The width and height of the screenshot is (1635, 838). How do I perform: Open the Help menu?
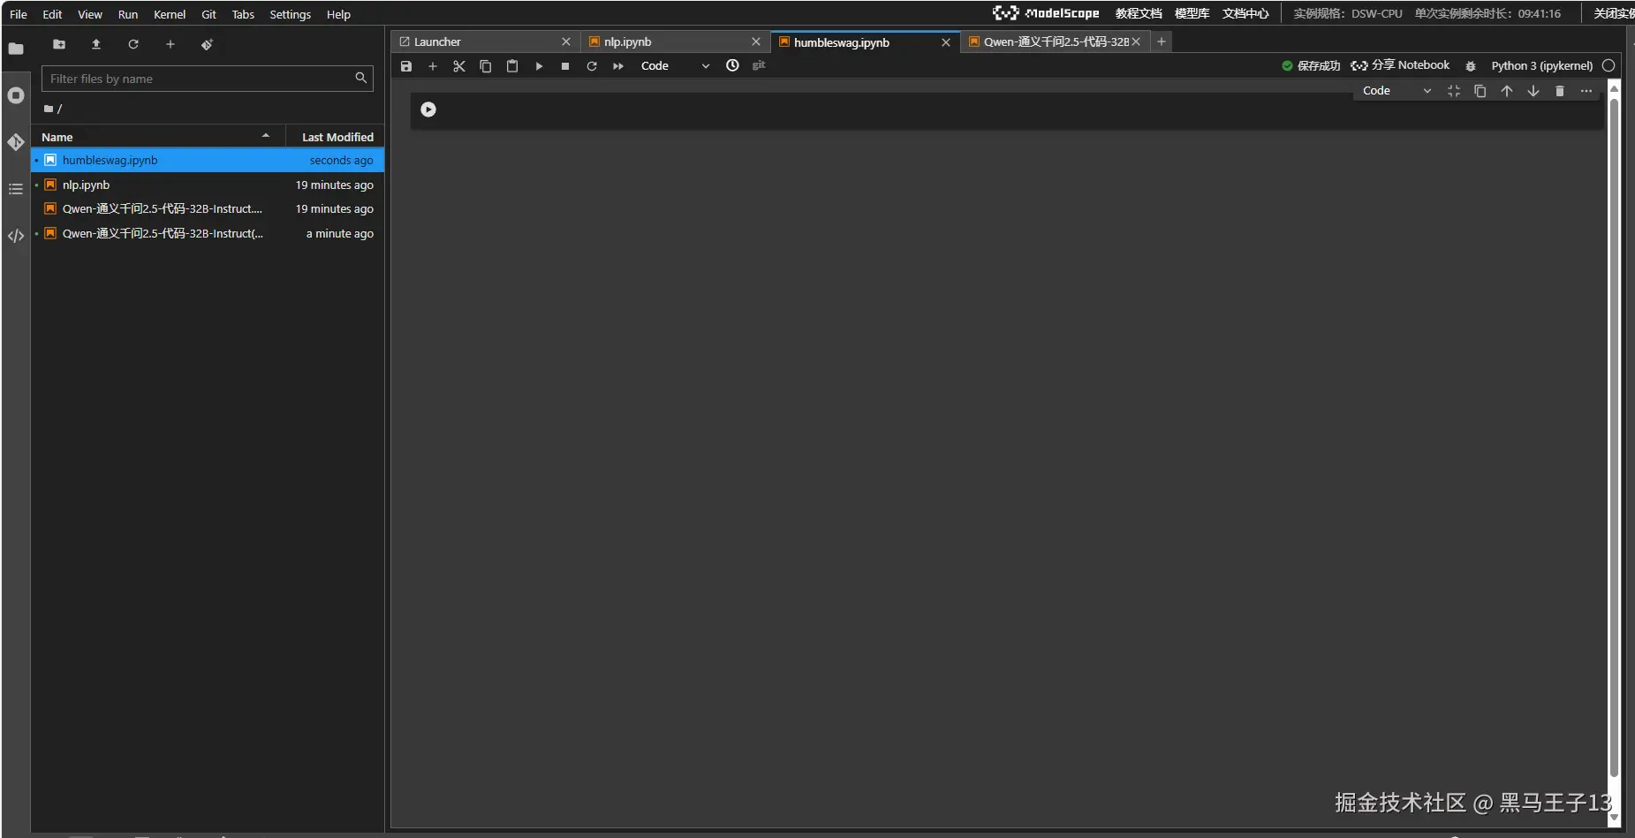tap(338, 14)
